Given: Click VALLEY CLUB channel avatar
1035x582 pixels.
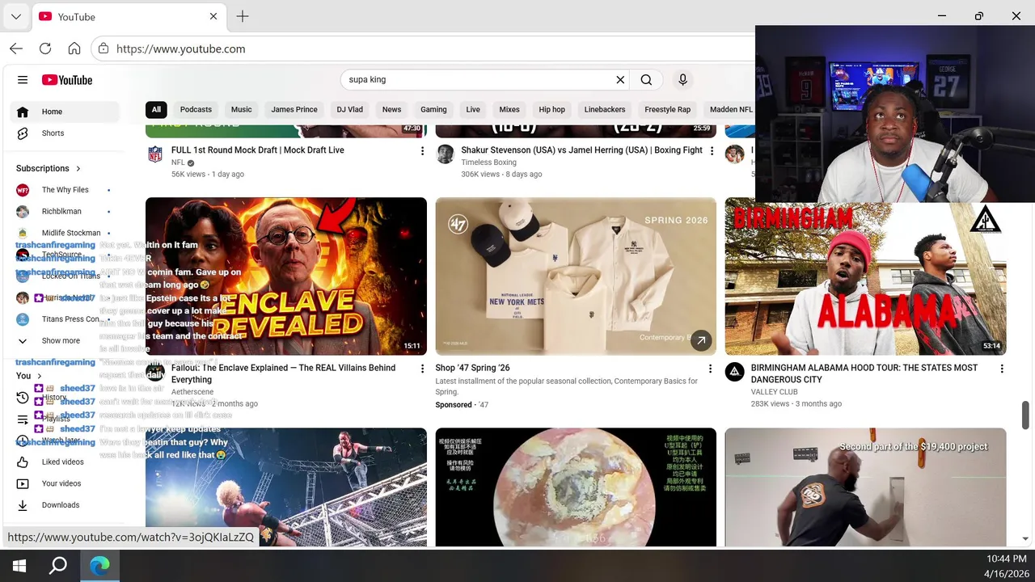Looking at the screenshot, I should (x=734, y=372).
